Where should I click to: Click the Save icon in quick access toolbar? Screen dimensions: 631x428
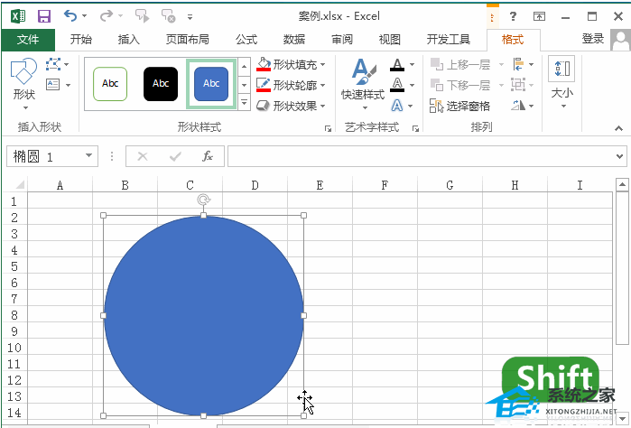click(x=44, y=16)
